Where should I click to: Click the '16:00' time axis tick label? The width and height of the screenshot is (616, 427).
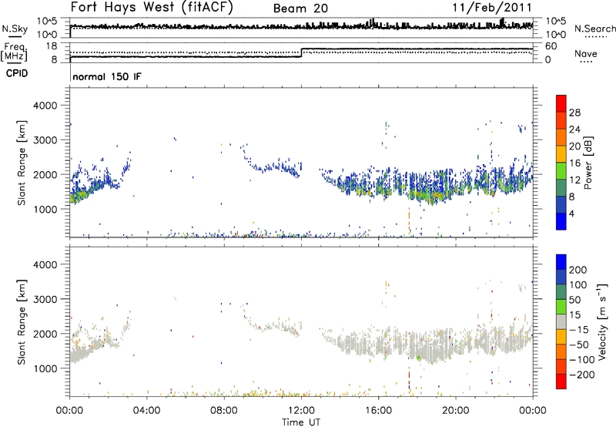378,411
